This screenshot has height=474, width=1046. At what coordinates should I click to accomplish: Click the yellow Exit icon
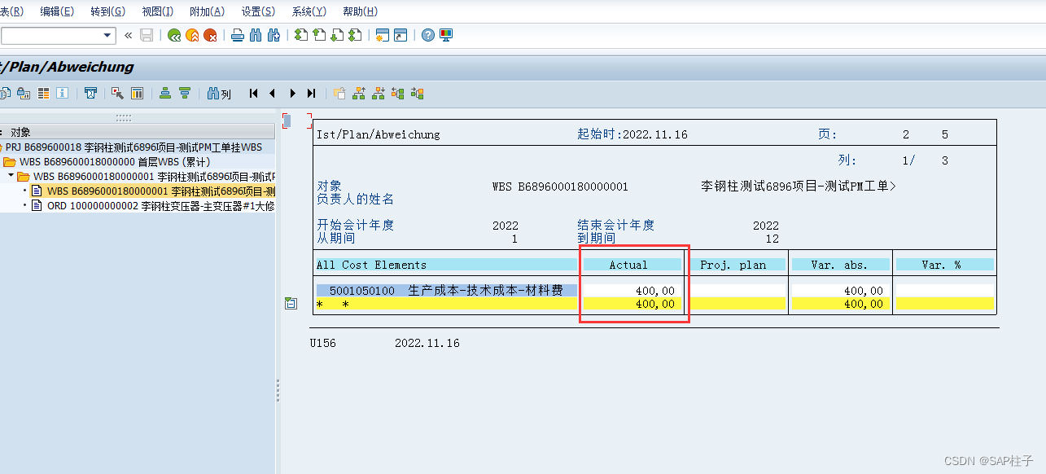click(192, 35)
